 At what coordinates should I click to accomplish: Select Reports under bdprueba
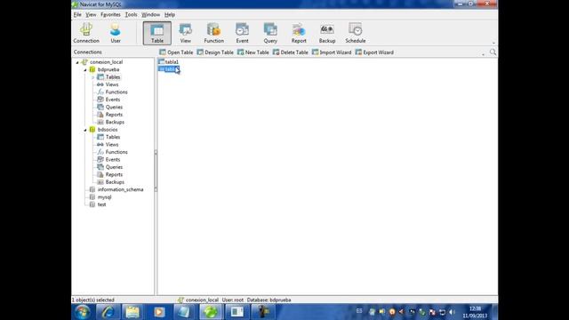(x=114, y=115)
